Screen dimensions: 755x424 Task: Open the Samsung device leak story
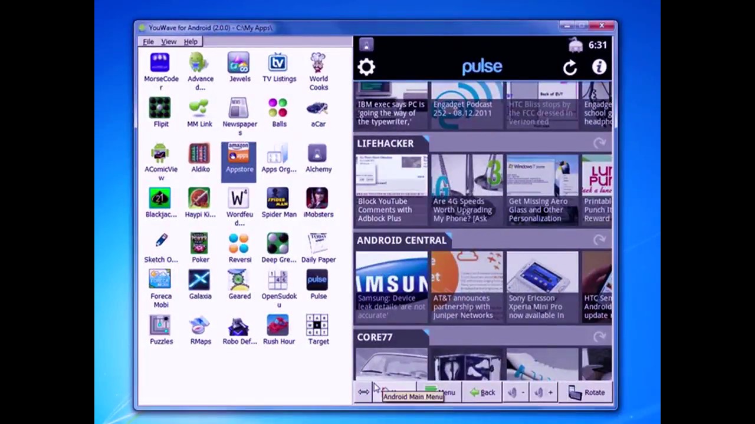click(392, 287)
